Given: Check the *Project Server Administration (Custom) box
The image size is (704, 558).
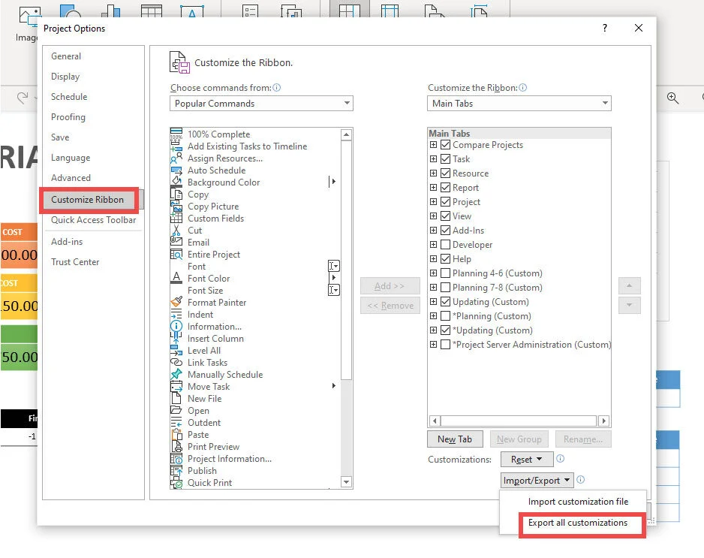Looking at the screenshot, I should point(445,345).
